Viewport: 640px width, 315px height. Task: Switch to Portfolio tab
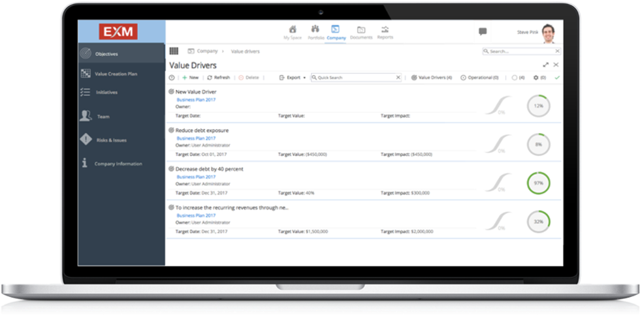coord(315,33)
